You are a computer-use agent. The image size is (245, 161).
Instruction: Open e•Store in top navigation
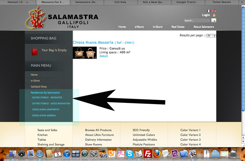139,27
